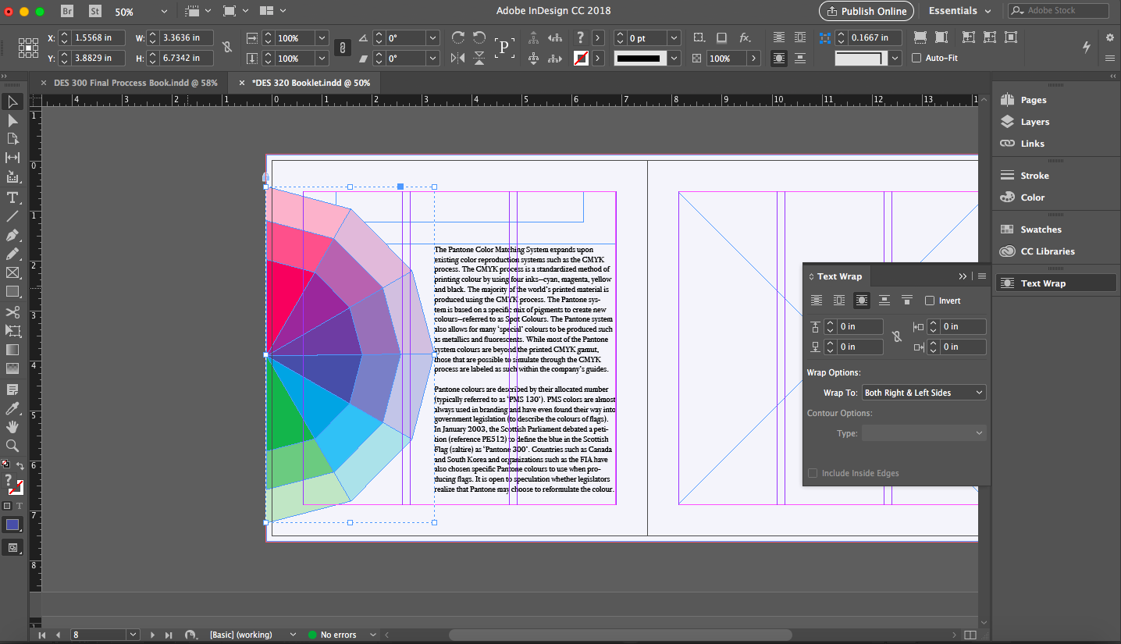Pick the Eyedropper tool
The height and width of the screenshot is (644, 1121).
12,408
